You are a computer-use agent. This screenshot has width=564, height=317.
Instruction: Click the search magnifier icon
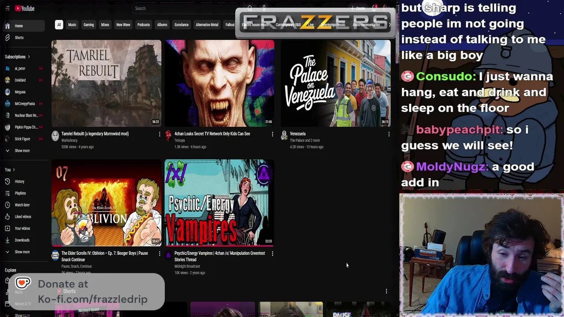coord(250,8)
